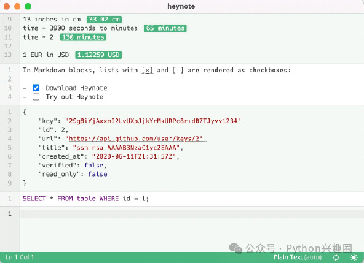Viewport: 364px width, 263px height.
Task: Click 'time = 3900 seconds to minutes' line
Action: click(x=80, y=28)
